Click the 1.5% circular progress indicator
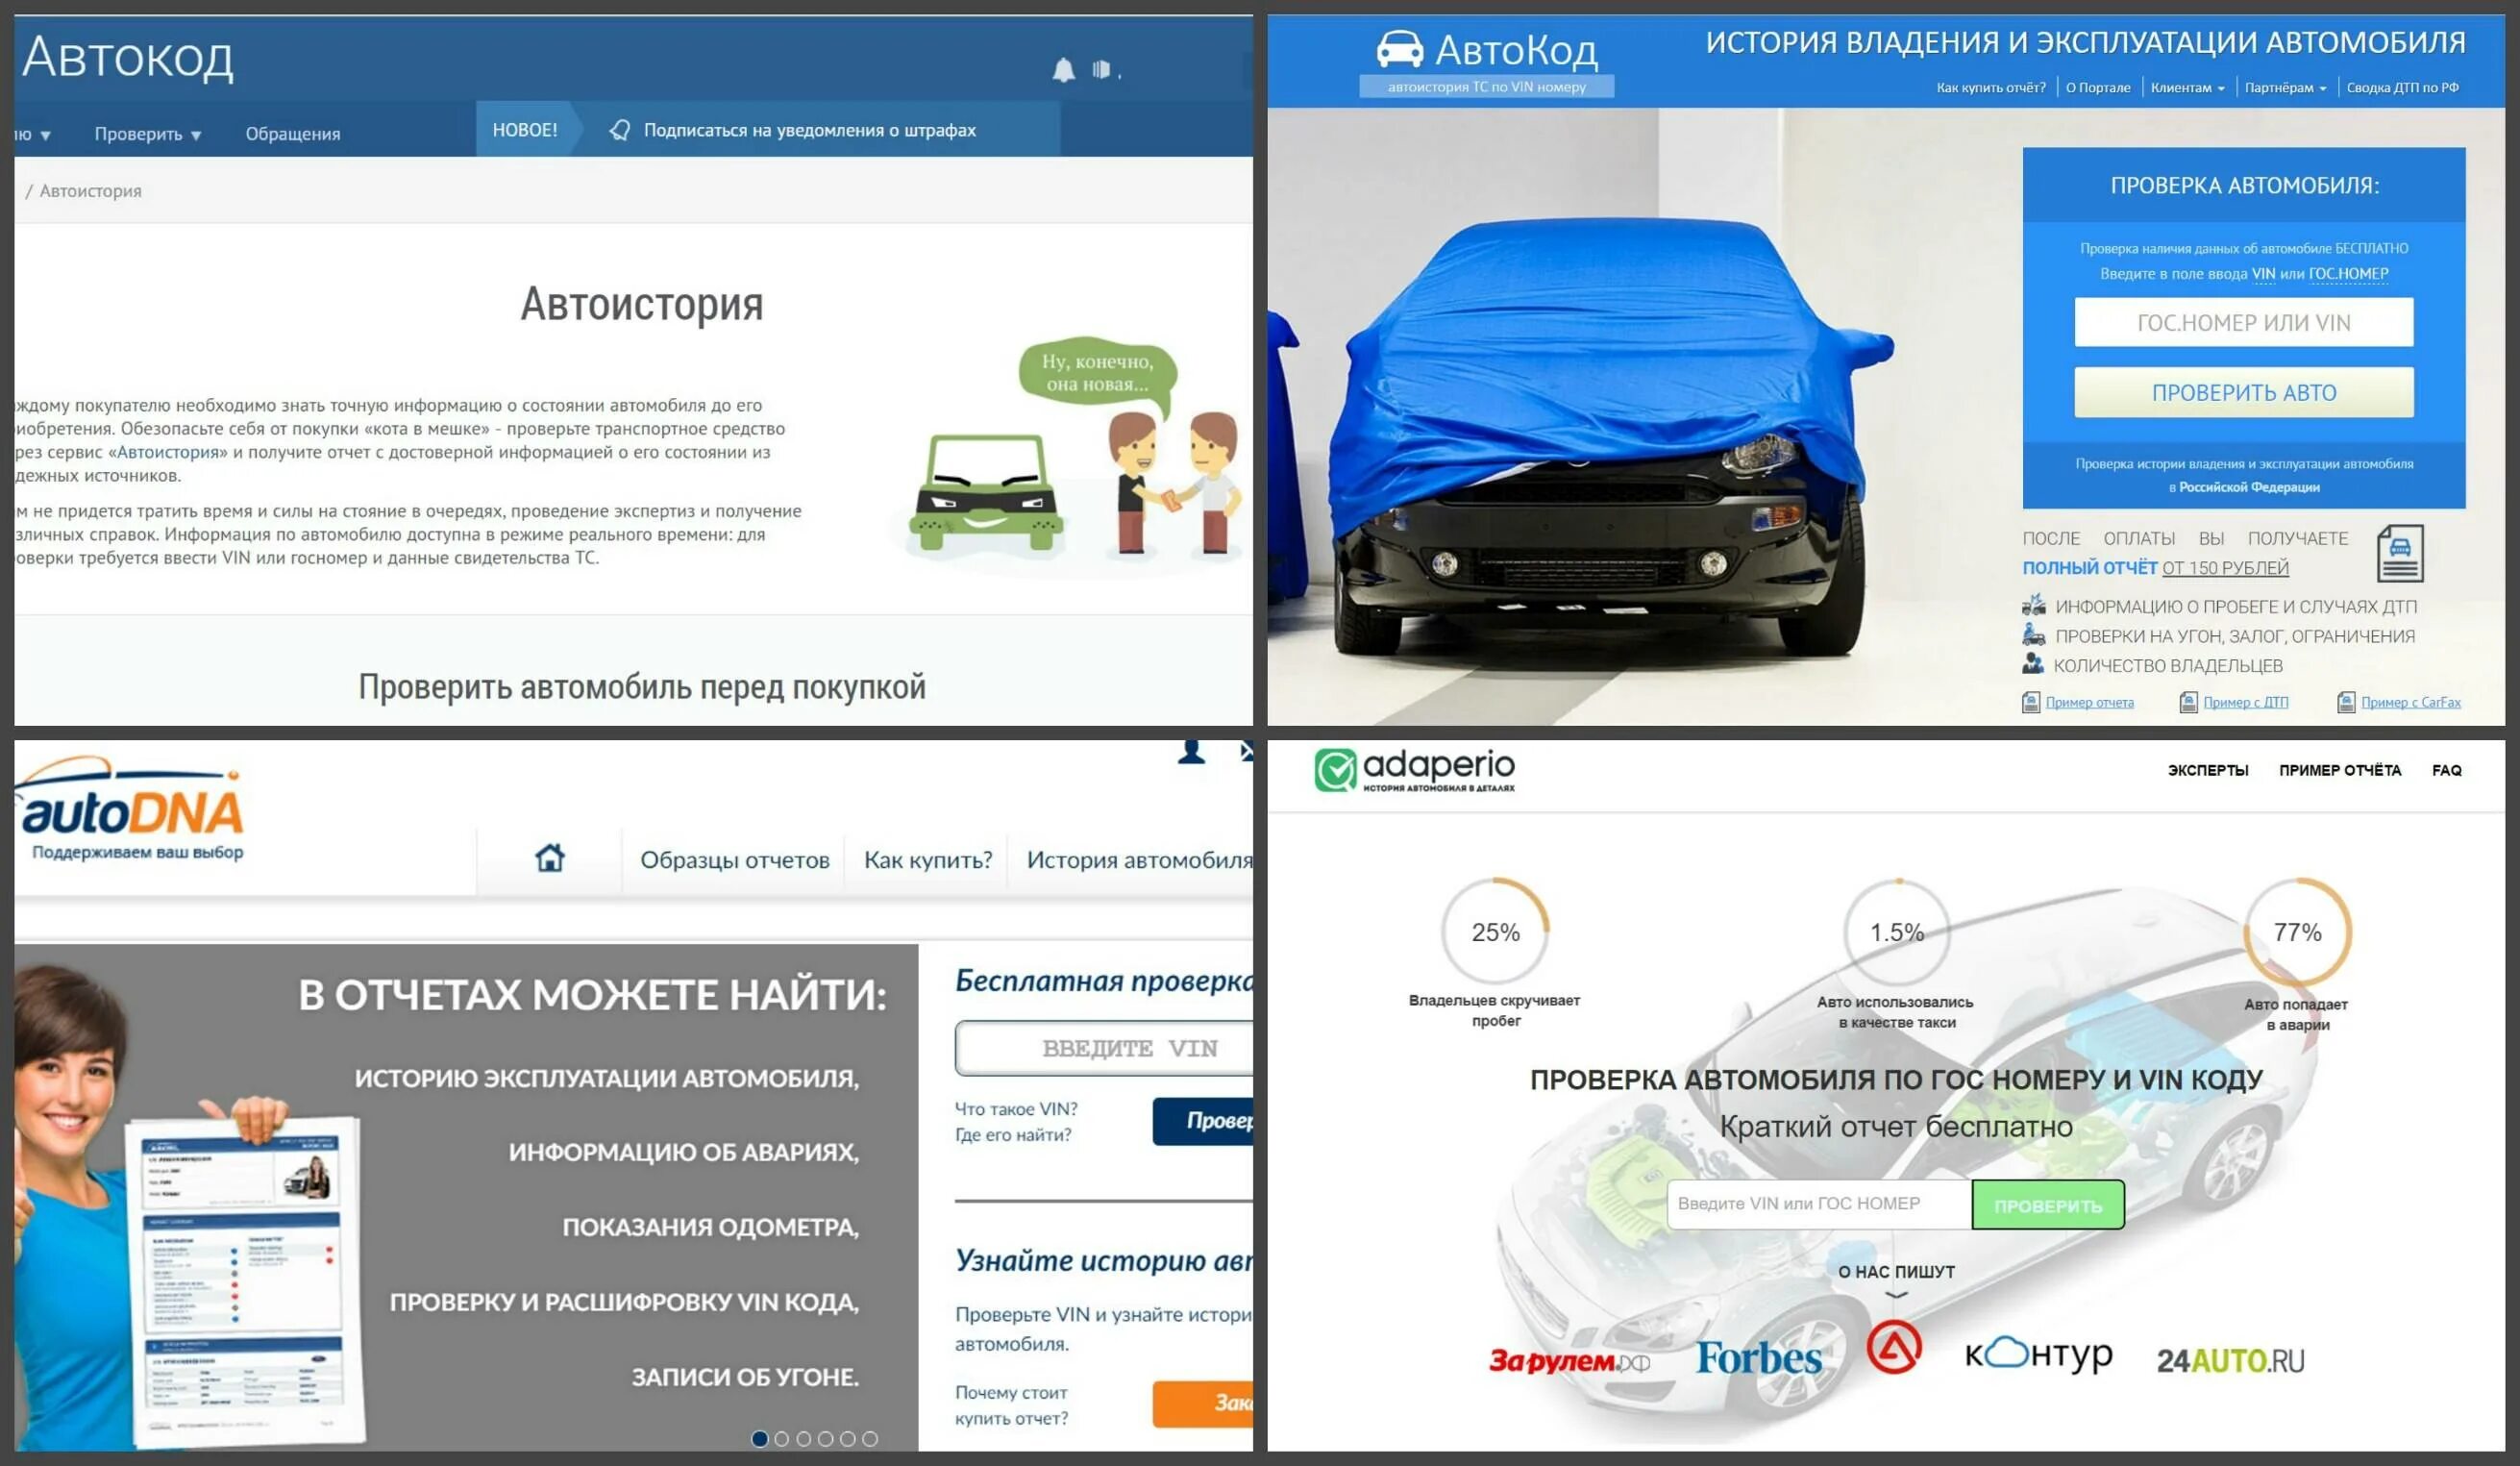The height and width of the screenshot is (1466, 2520). tap(1897, 932)
